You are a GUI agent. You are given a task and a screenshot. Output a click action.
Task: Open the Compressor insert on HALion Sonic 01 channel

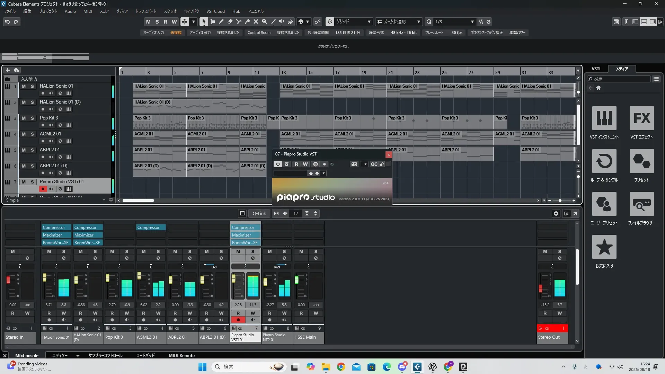coord(54,228)
